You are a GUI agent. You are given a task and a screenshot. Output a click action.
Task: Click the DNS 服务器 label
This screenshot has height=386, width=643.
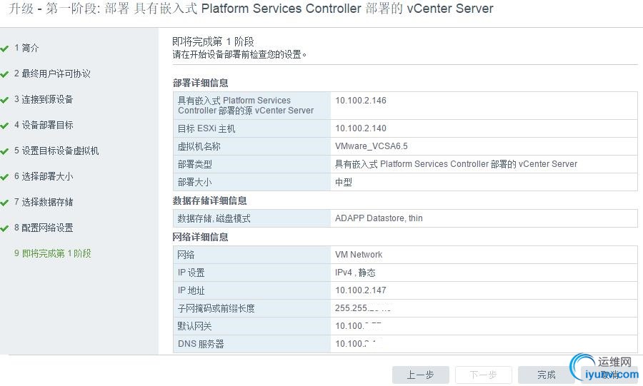click(x=201, y=344)
